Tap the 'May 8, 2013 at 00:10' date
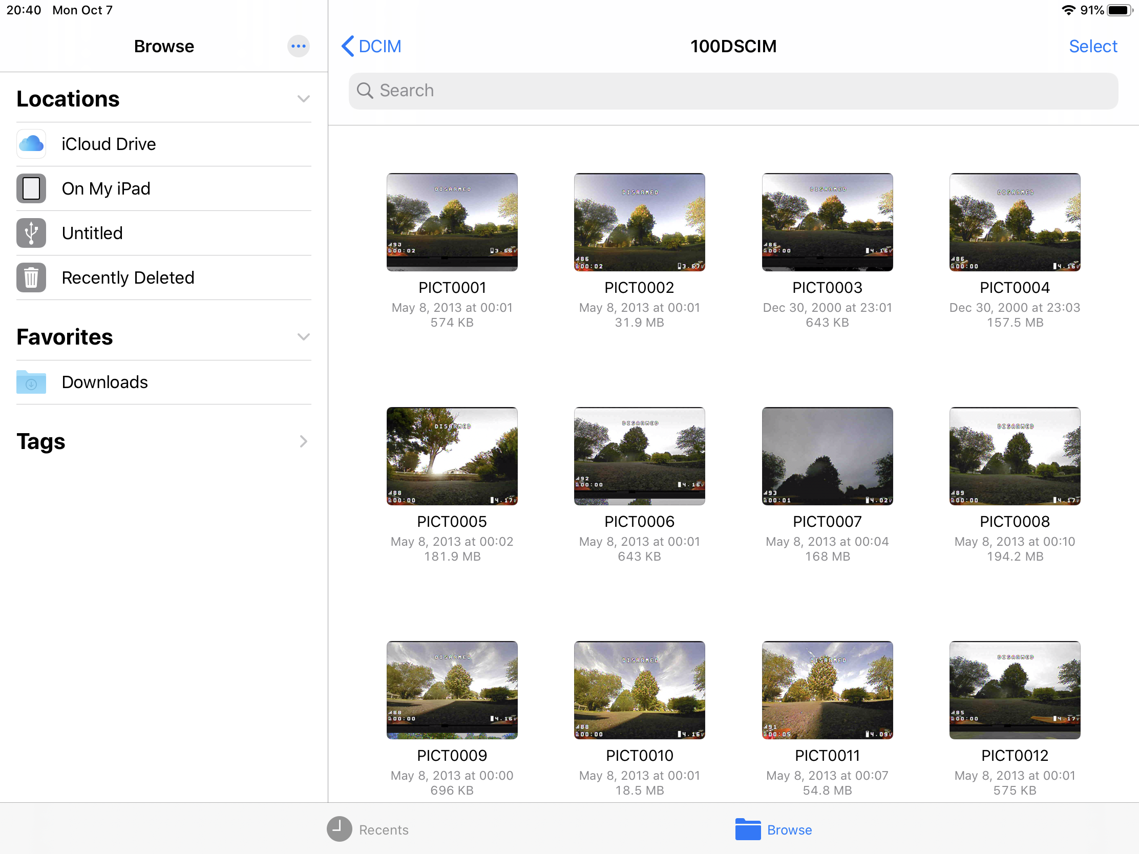The image size is (1139, 854). point(1015,542)
